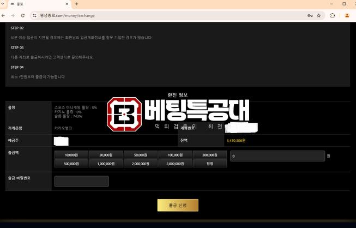Select the 예금주 row label
356x228 pixels.
[x=13, y=141]
